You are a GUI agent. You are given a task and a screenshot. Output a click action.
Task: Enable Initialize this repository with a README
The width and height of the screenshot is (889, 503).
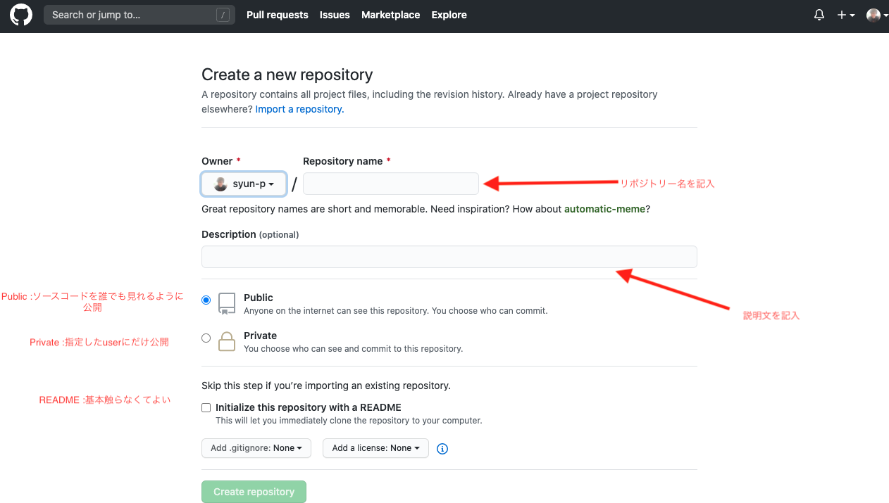(206, 407)
